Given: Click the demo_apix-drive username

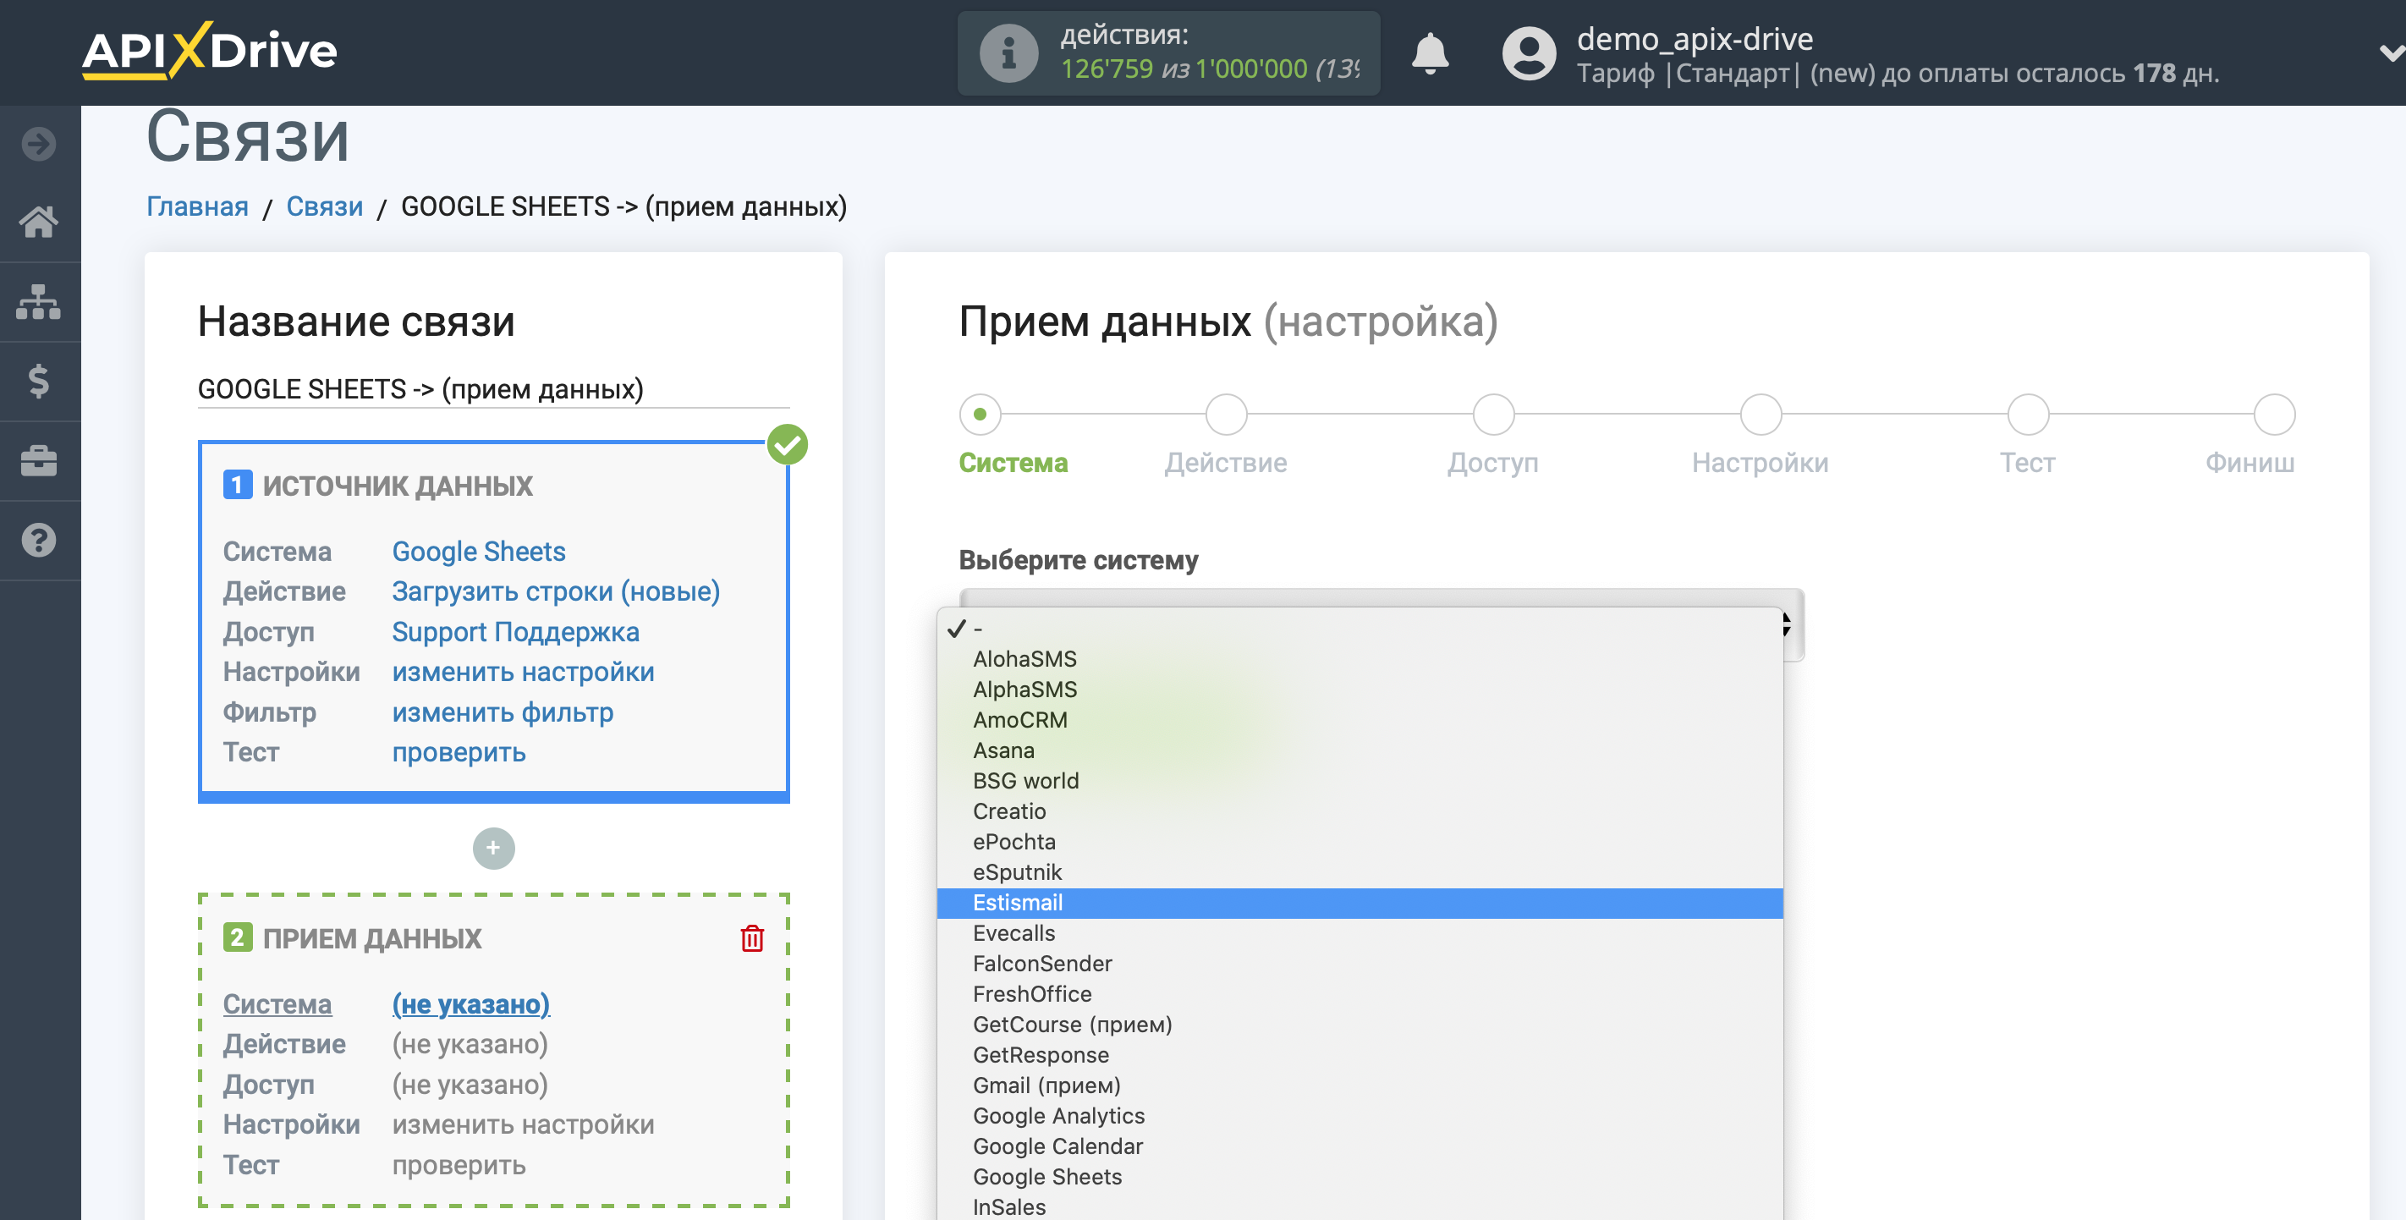Looking at the screenshot, I should (1695, 38).
